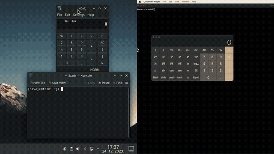Click the KCalc app icon in titlebar
Viewport: 274px width, 154px height.
pos(59,9)
